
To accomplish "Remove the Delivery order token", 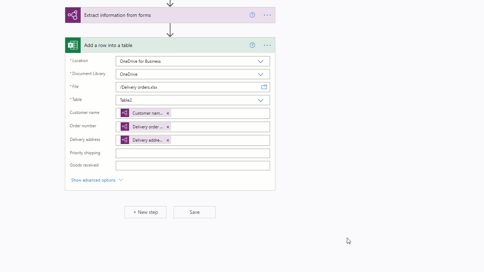I will pyautogui.click(x=168, y=127).
